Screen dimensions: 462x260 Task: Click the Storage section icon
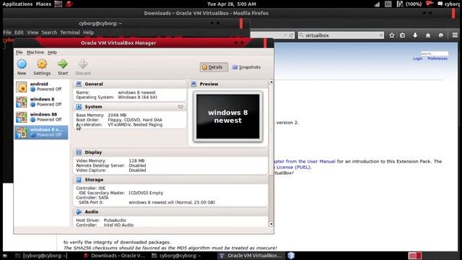pos(79,180)
